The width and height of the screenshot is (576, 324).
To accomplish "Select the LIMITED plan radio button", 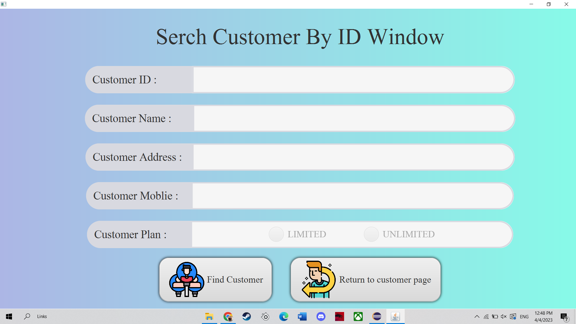I will click(x=276, y=234).
